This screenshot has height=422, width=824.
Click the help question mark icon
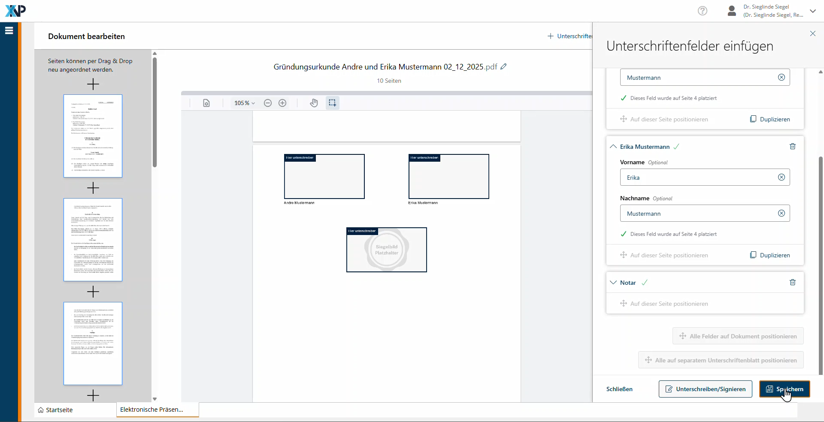[x=702, y=11]
